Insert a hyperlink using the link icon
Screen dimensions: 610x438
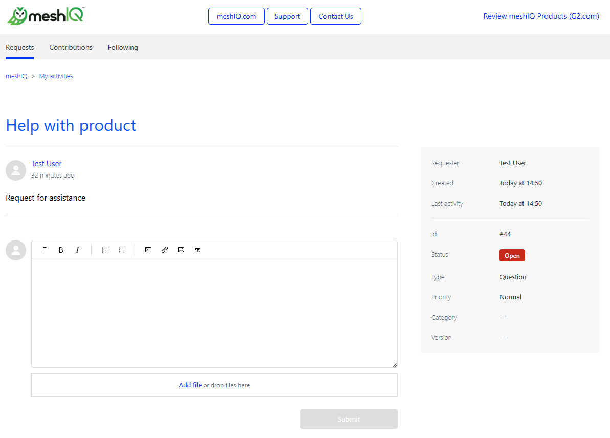coord(165,250)
